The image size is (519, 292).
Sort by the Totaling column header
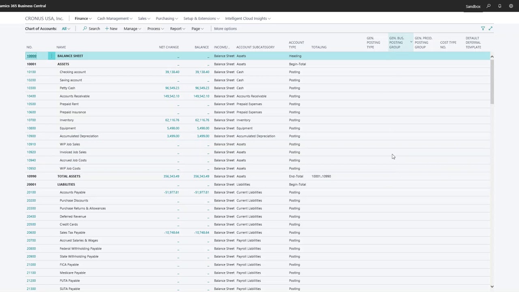point(319,47)
